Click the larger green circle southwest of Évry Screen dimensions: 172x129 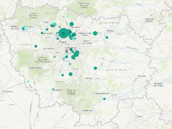[x=71, y=74]
